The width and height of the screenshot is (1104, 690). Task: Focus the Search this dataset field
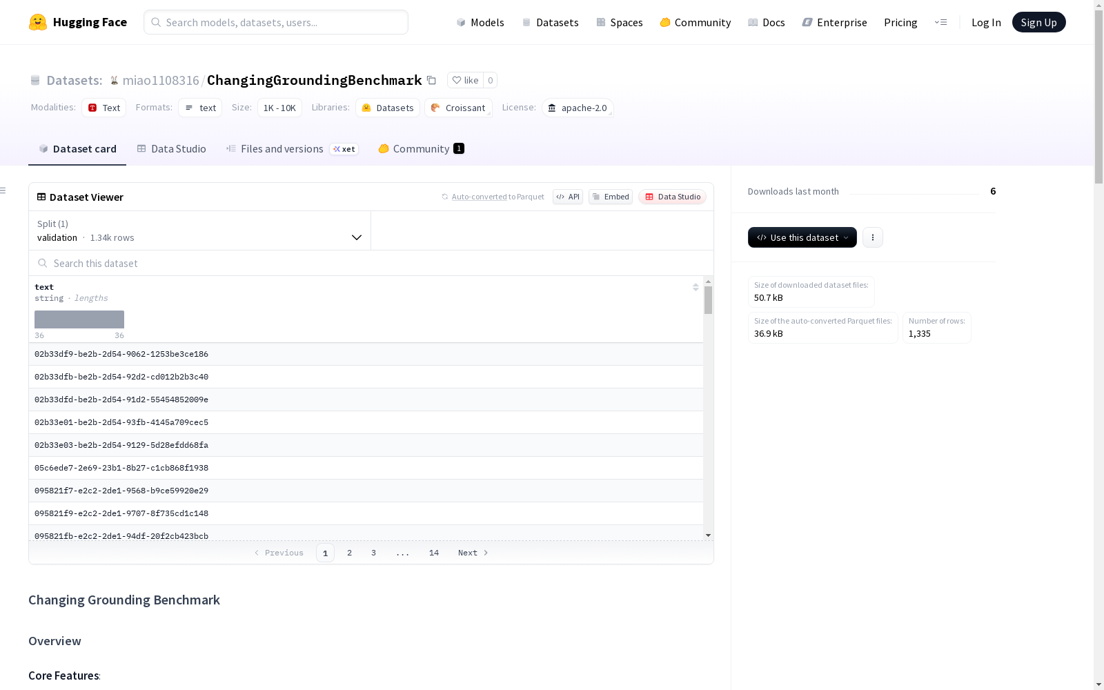point(371,263)
